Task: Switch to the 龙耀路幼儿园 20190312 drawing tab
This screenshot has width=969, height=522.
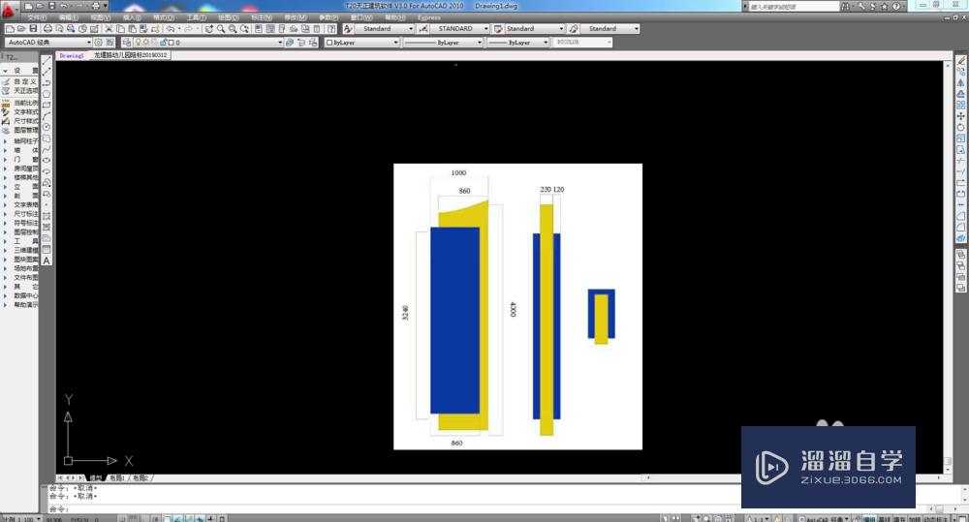Action: pyautogui.click(x=131, y=55)
